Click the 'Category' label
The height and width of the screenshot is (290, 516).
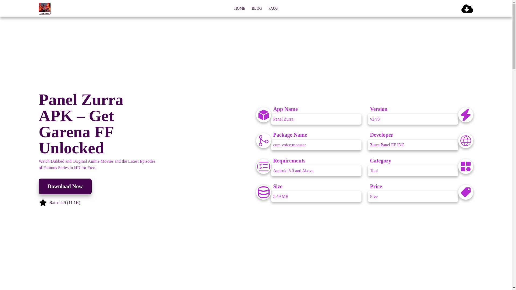[x=380, y=161]
